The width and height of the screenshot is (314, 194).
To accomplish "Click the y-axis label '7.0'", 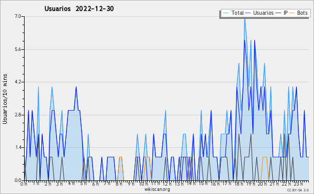I will pyautogui.click(x=18, y=16).
